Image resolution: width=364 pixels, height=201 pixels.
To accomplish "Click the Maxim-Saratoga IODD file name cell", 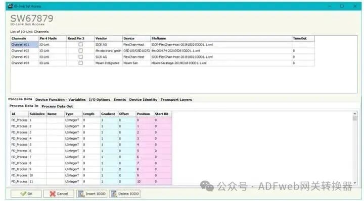I will tap(221, 63).
